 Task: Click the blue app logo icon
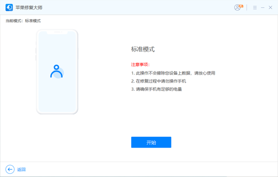tap(9, 7)
